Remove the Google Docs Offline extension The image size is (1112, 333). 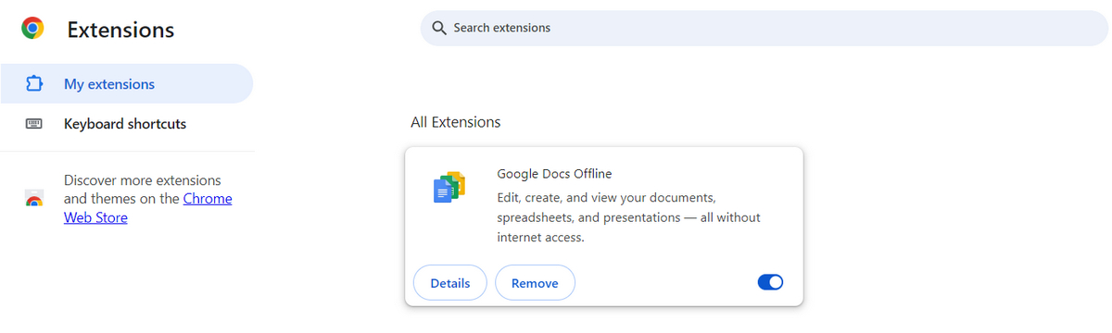(x=535, y=283)
